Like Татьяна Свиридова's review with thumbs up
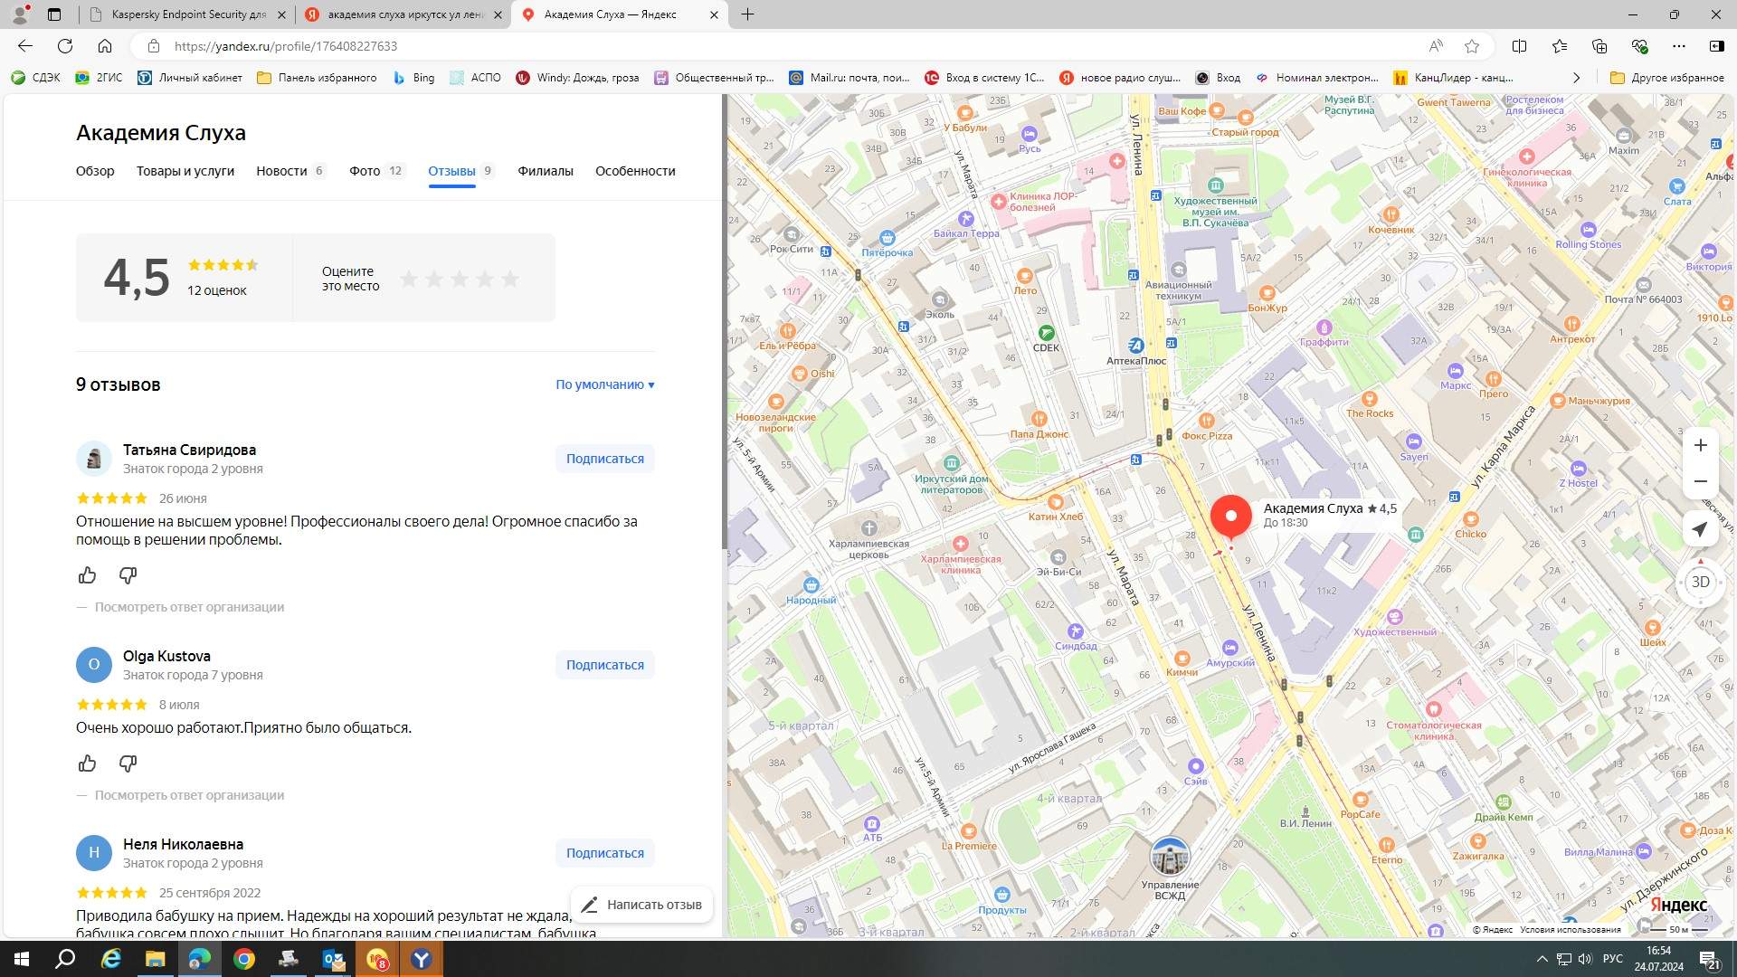The image size is (1737, 977). (88, 575)
